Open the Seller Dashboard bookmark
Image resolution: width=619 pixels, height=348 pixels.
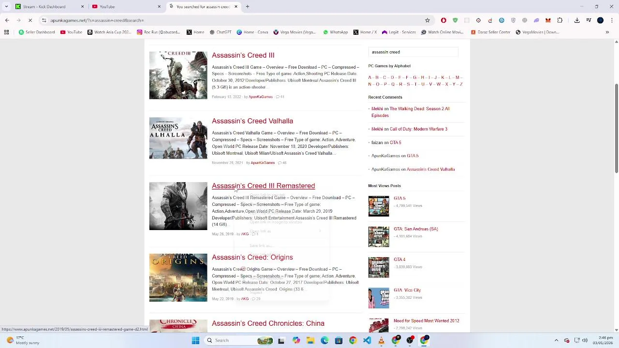pos(37,32)
